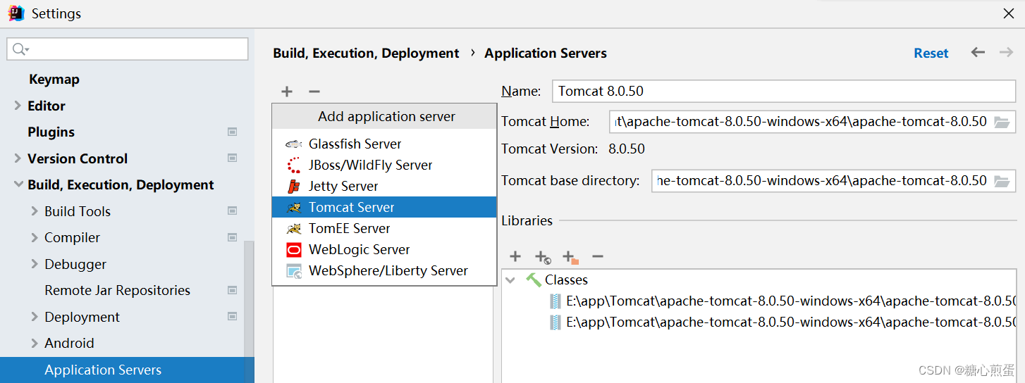Click project-level icon beside Plugins
Image resolution: width=1025 pixels, height=383 pixels.
233,132
